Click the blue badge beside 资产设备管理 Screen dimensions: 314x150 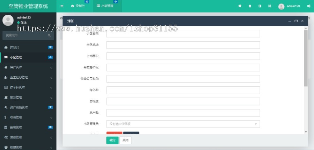coord(50,107)
